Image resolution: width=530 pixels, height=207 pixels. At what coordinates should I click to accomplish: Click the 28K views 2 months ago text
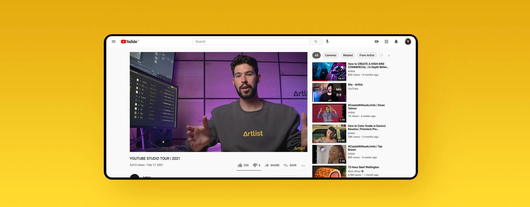click(363, 137)
